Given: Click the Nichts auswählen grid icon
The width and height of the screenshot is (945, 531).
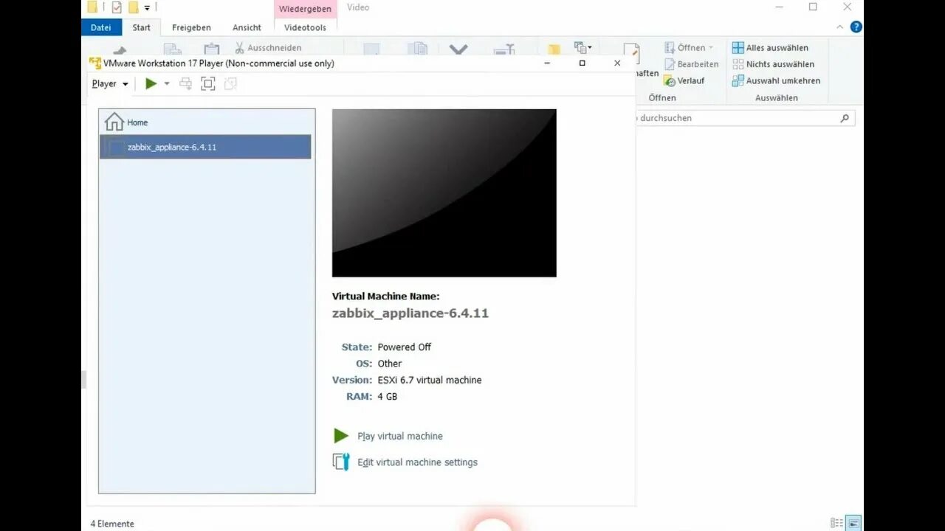Looking at the screenshot, I should 738,64.
